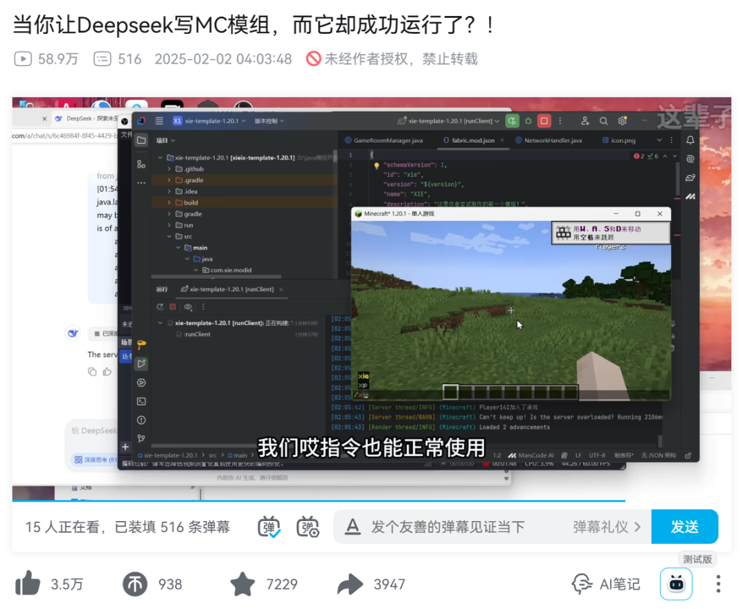748x609 pixels.
Task: Open the Problems tool window icon
Action: point(141,420)
